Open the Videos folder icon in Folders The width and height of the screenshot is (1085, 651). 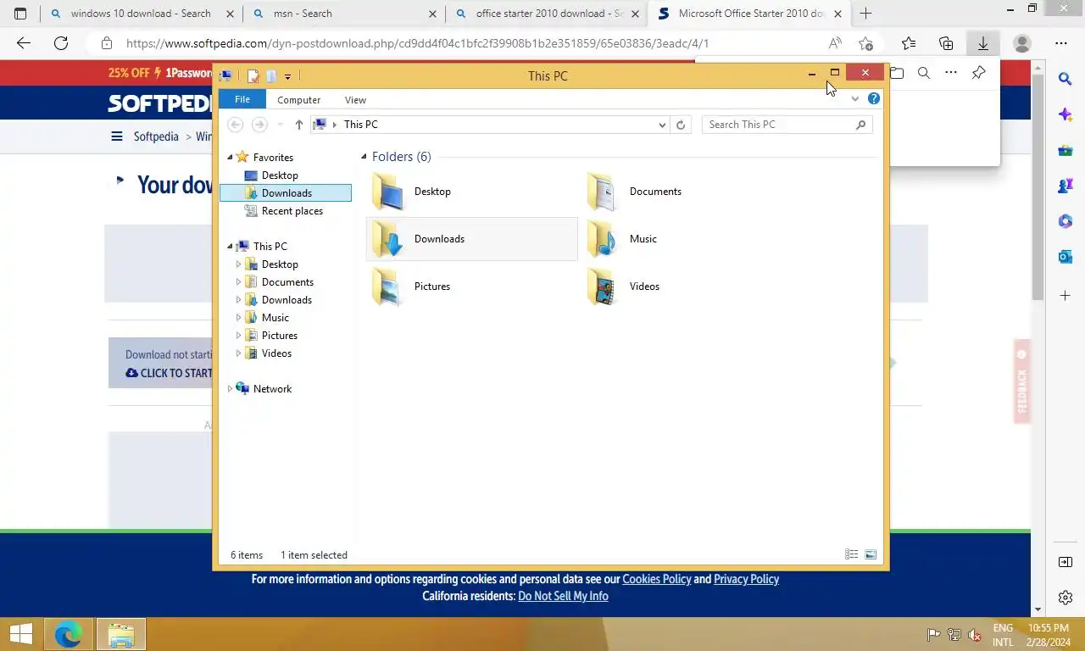coord(603,287)
